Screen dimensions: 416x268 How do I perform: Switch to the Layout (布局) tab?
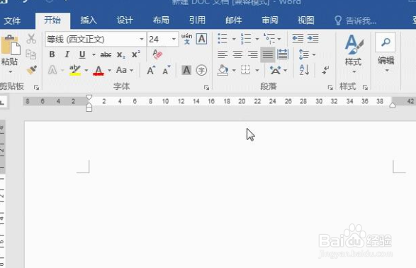point(161,21)
